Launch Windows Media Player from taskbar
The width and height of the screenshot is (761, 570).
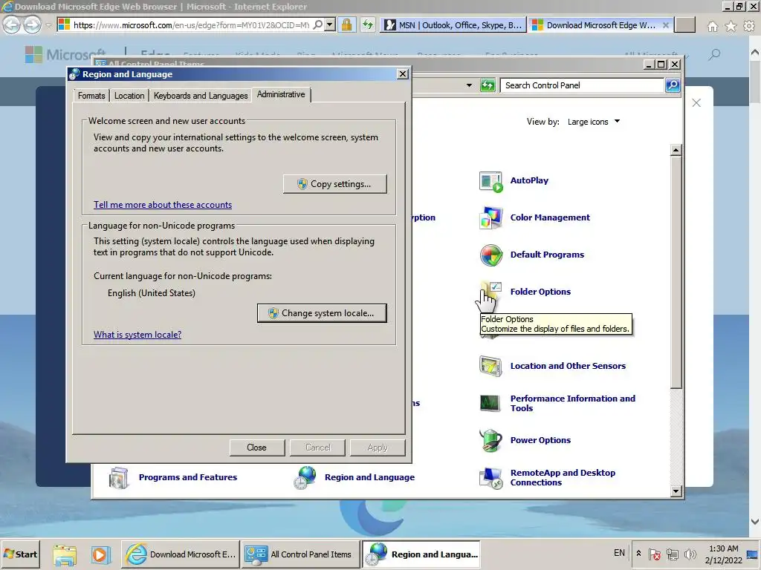(x=100, y=554)
